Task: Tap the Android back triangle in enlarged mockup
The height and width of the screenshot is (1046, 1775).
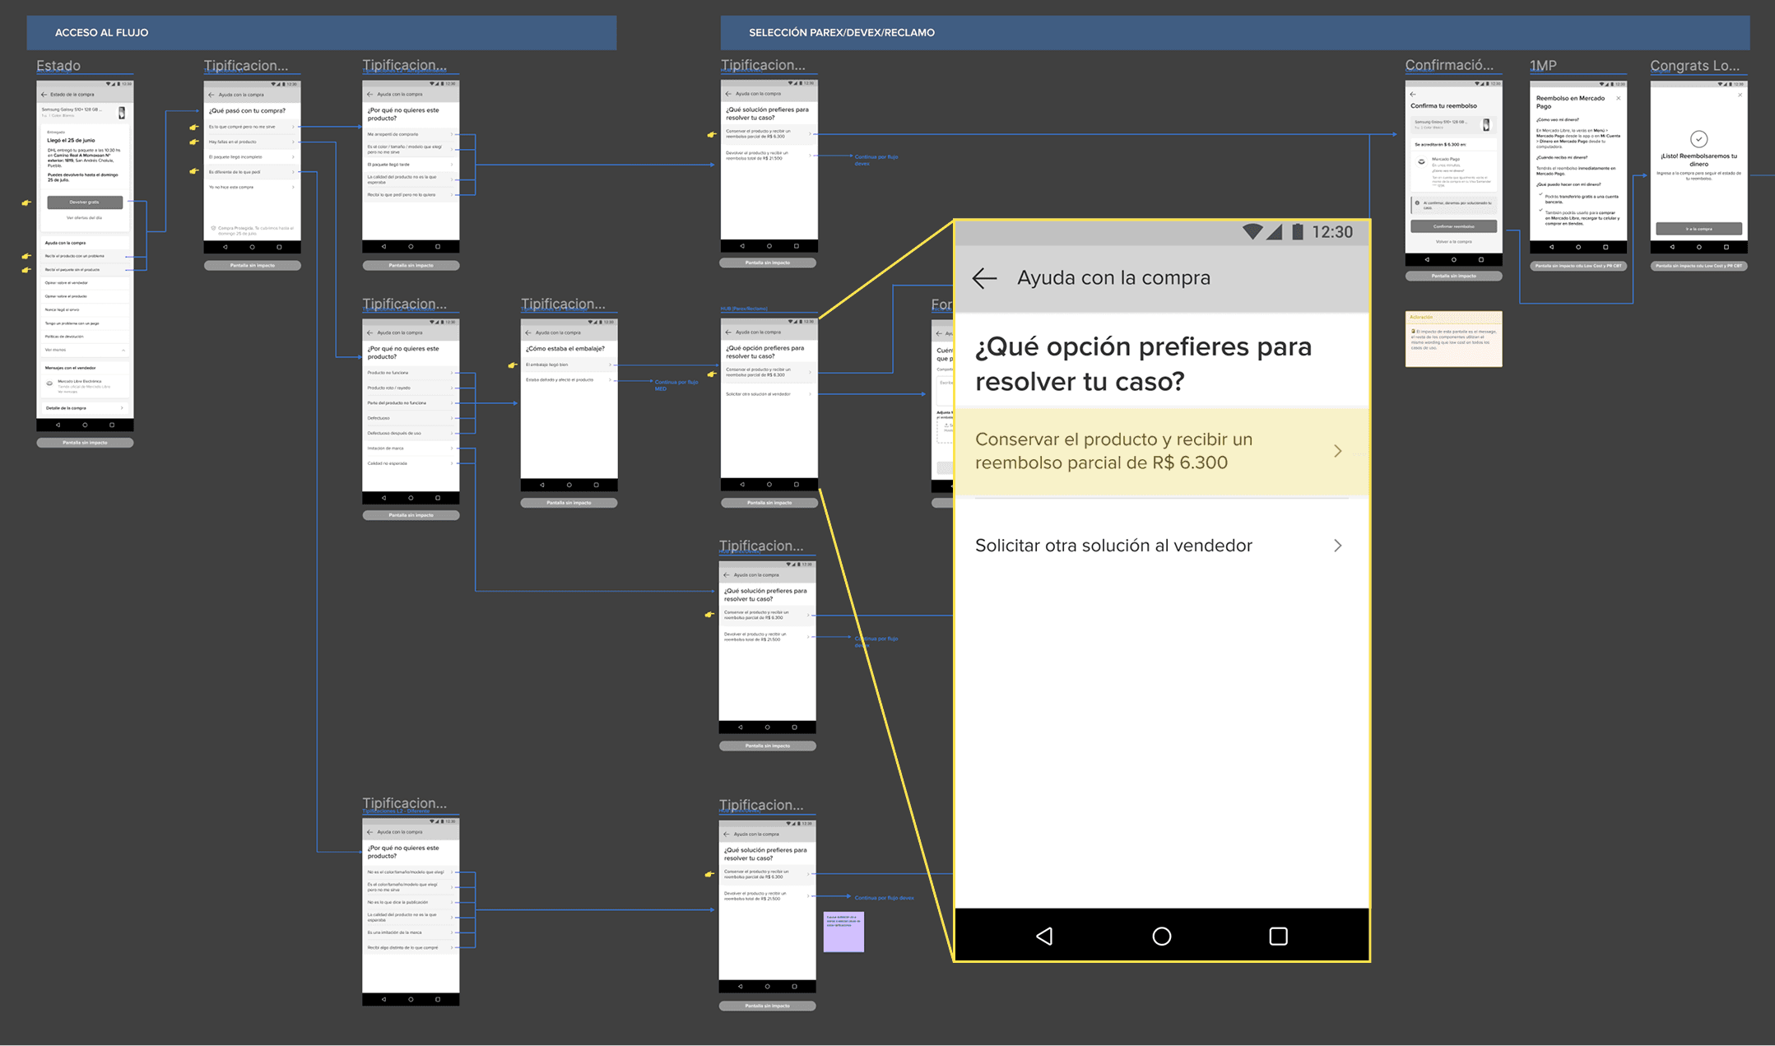Action: [x=1044, y=936]
